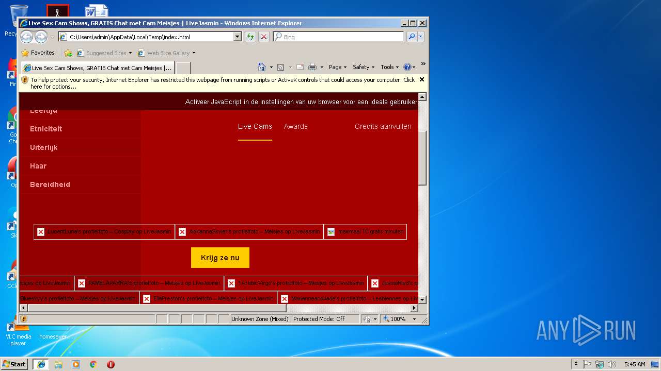661x371 pixels.
Task: Click the red Stop loading icon
Action: click(x=264, y=37)
